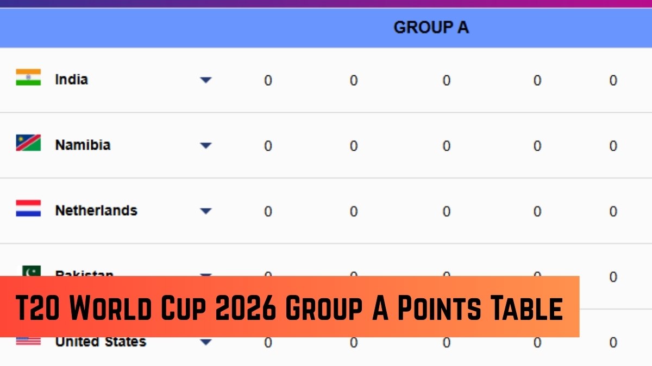Select the Netherlands team name
Viewport: 652px width, 366px height.
click(96, 211)
